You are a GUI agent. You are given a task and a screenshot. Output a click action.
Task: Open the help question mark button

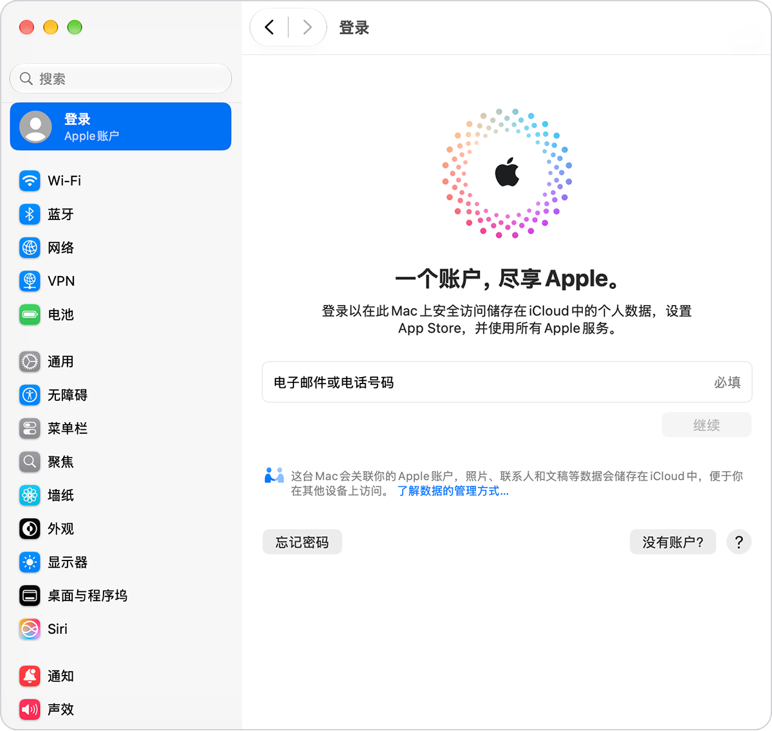pyautogui.click(x=739, y=542)
